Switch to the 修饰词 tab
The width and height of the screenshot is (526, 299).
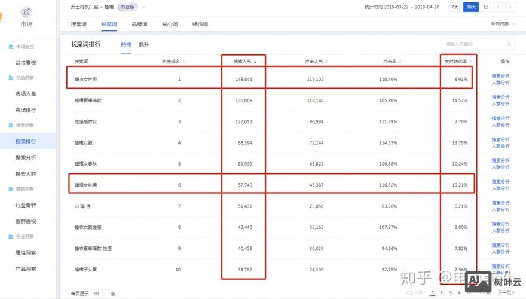click(x=200, y=24)
